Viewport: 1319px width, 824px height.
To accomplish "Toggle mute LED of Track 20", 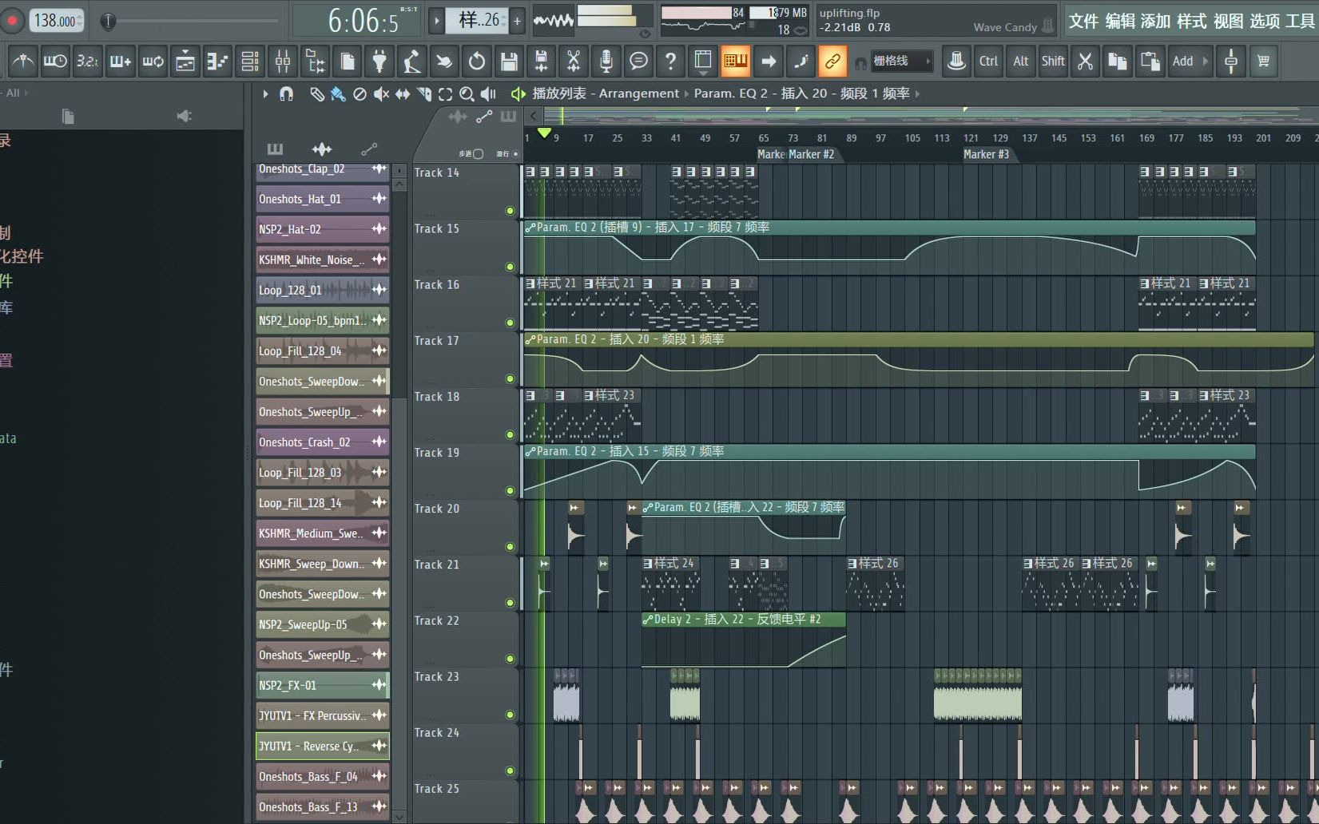I will tap(510, 547).
